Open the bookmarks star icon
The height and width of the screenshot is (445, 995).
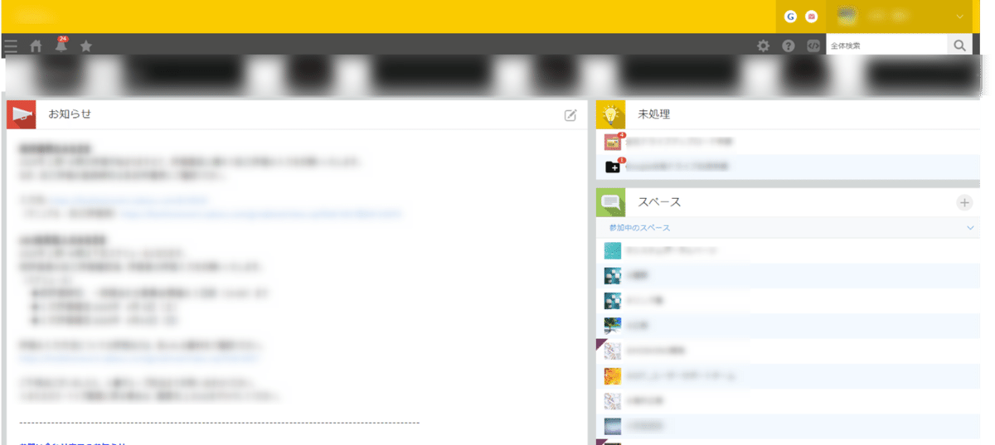86,46
